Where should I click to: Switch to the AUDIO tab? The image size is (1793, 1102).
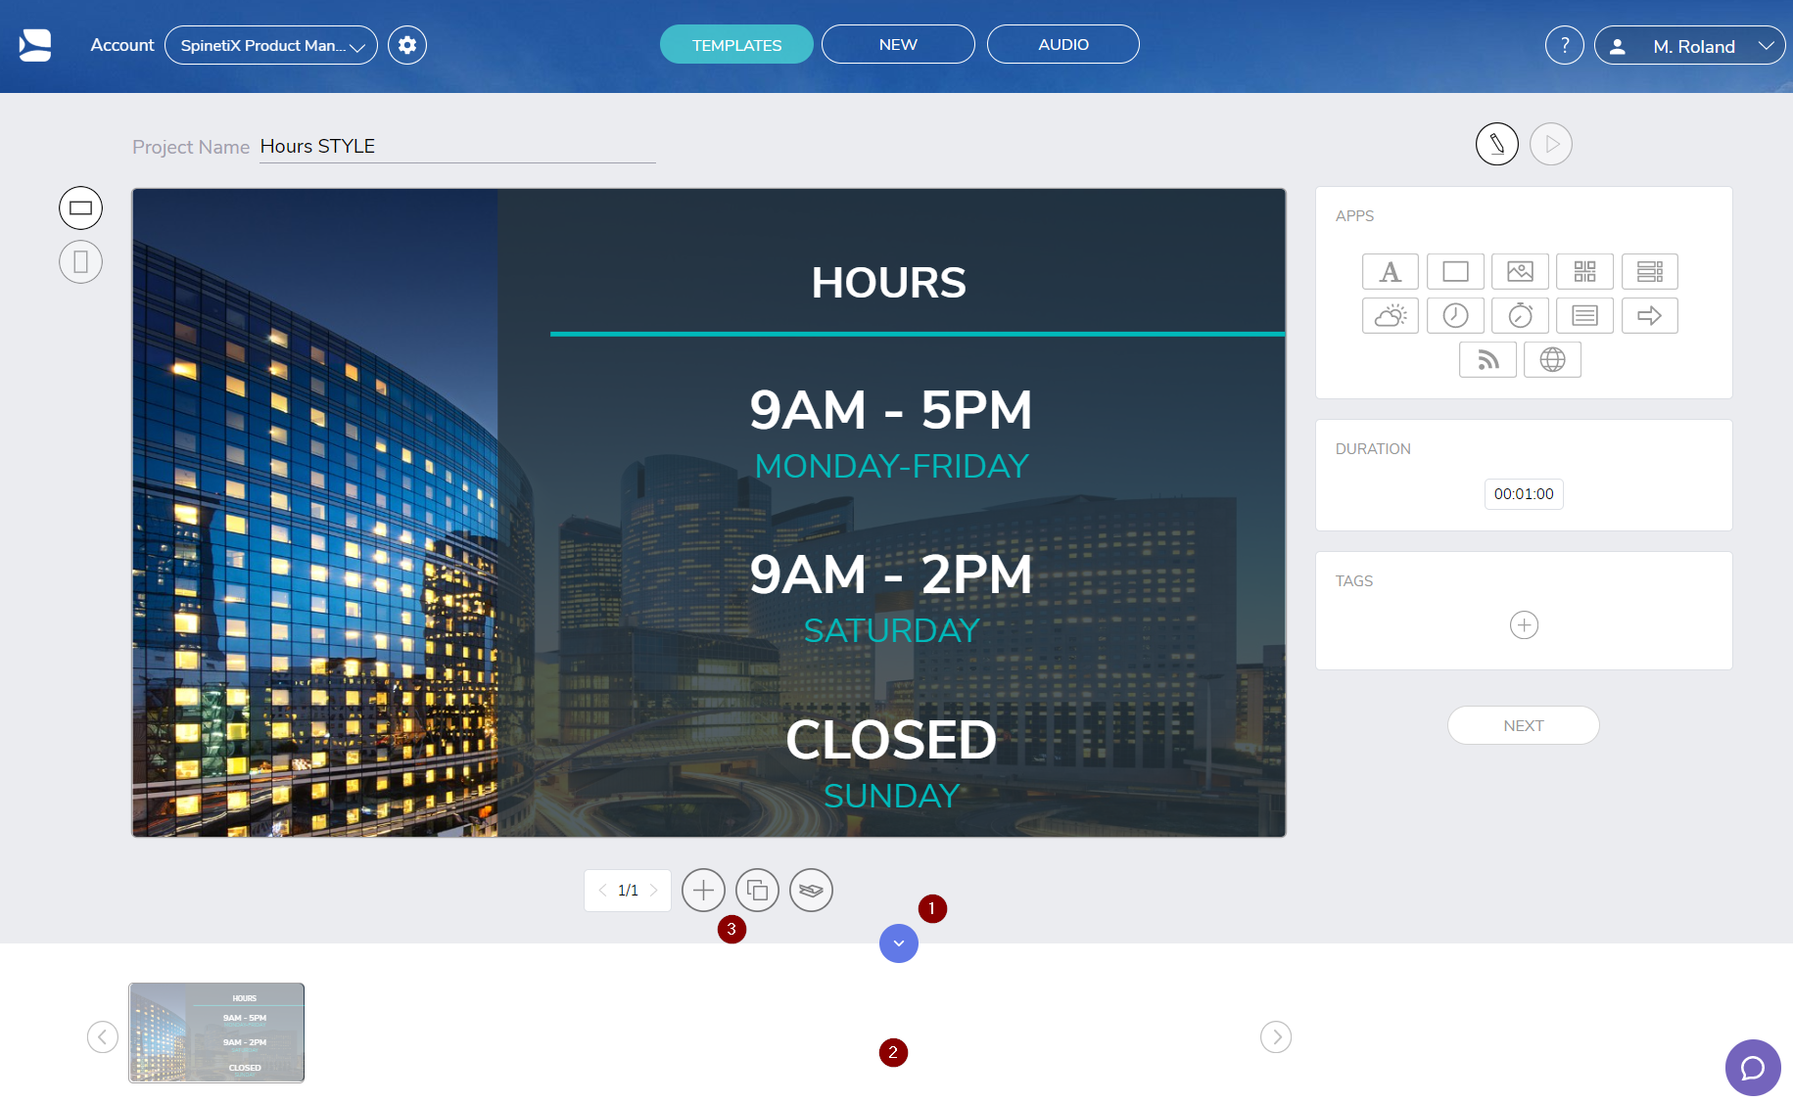tap(1063, 44)
